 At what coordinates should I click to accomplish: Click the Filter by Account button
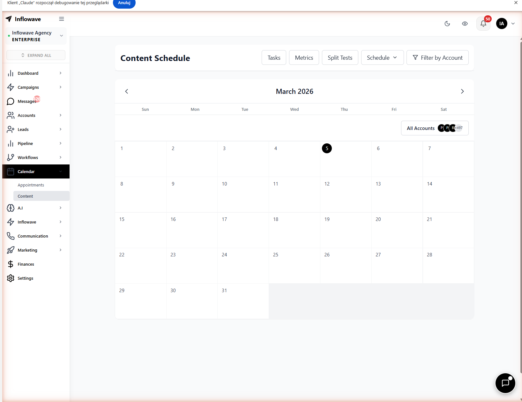[x=437, y=57]
